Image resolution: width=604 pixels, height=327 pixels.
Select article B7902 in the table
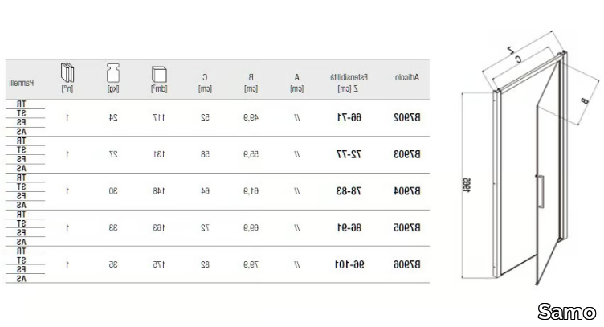[406, 117]
